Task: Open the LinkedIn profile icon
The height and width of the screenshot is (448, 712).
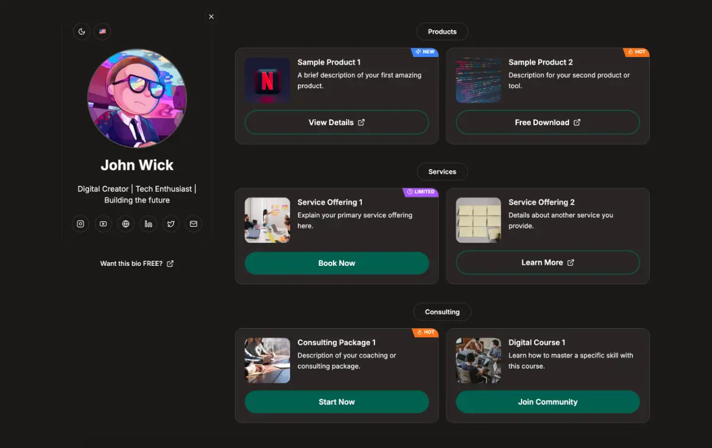Action: 148,224
